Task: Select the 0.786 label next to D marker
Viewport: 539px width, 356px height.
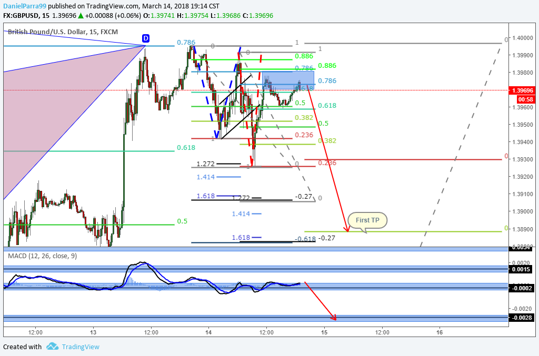Action: [186, 42]
